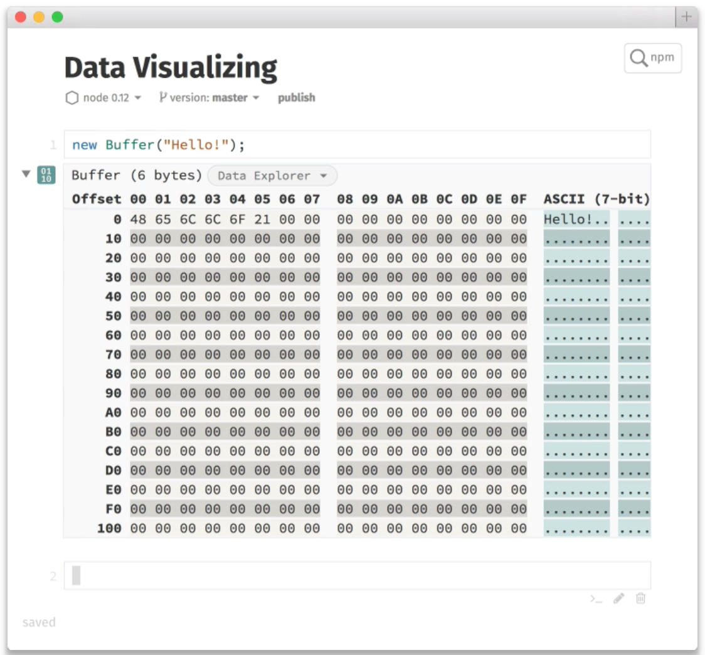Click offset row label 50
The width and height of the screenshot is (705, 655).
[x=114, y=316]
